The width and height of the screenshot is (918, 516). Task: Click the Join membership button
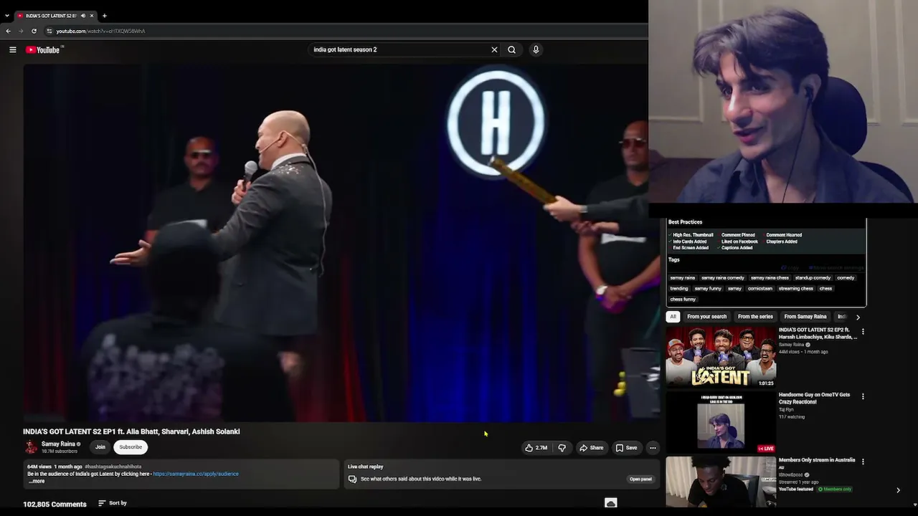pos(100,447)
